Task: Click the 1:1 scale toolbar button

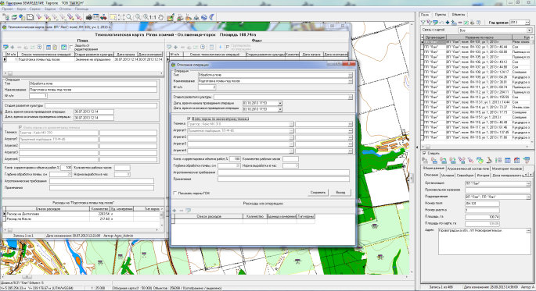Action: coord(153,17)
